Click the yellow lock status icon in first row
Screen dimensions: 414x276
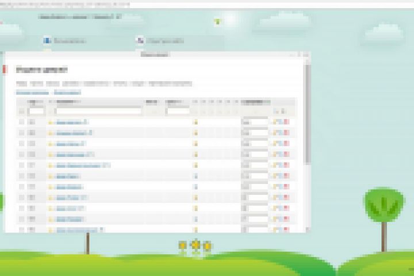pos(195,122)
